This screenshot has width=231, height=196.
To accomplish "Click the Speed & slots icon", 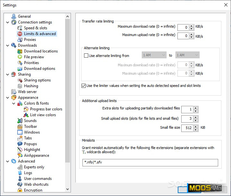I will click(20, 28).
